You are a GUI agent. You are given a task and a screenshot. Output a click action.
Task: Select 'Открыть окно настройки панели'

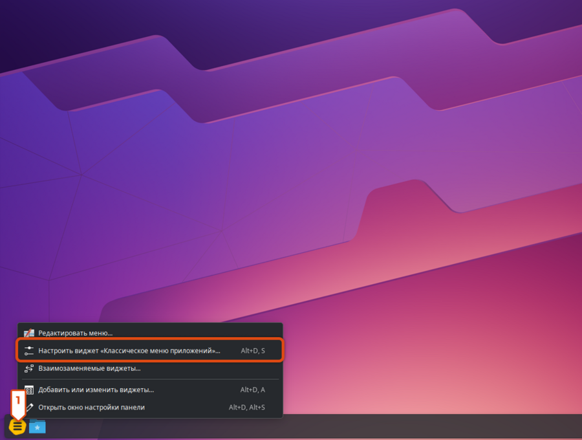tap(150, 408)
